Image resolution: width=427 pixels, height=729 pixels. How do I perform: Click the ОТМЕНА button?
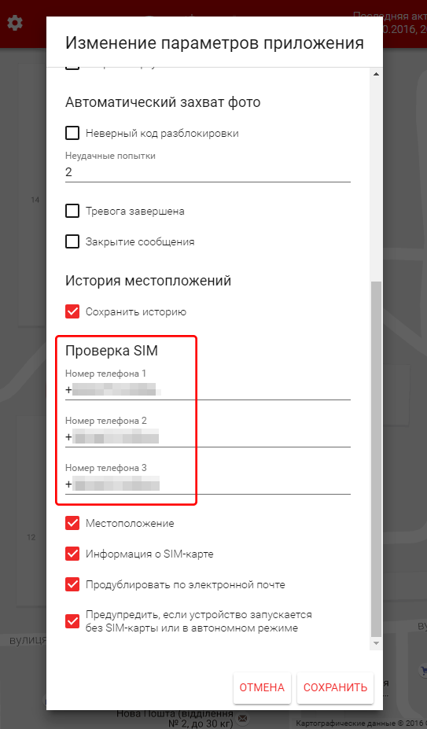point(262,687)
